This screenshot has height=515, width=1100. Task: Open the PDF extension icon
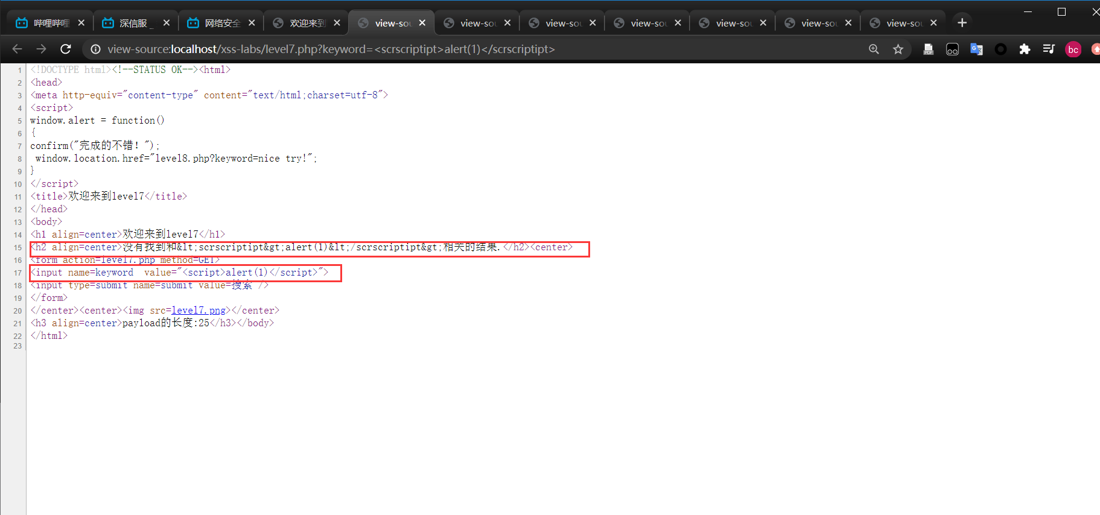928,49
